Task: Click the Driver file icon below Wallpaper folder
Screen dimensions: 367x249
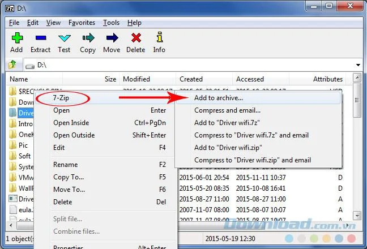Action: (x=13, y=199)
